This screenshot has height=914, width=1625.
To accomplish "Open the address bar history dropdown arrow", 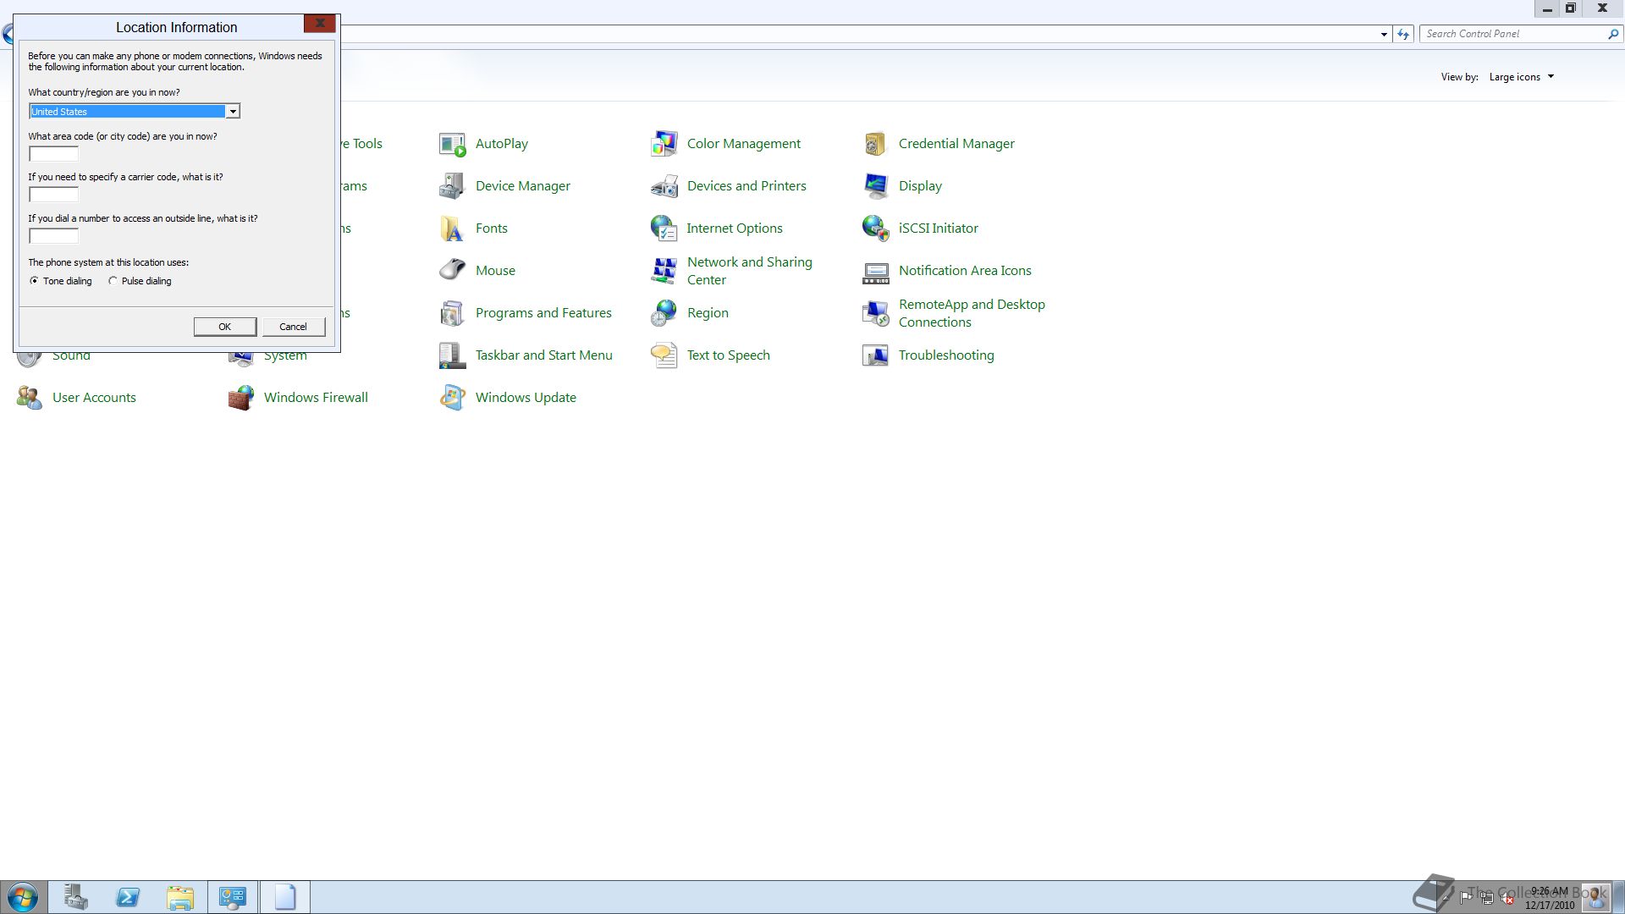I will click(x=1384, y=35).
